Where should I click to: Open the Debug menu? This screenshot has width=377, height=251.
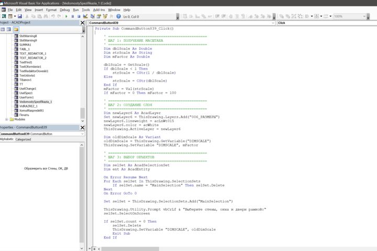pos(65,10)
